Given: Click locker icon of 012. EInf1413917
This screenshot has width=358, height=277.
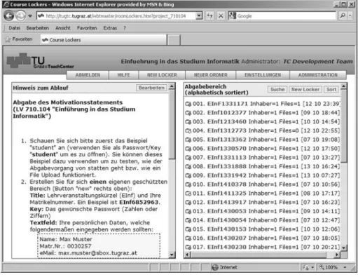Looking at the screenshot, I should (x=188, y=203).
